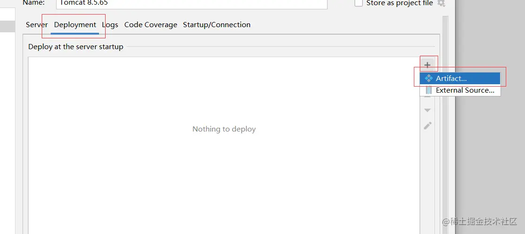
Task: Open the gear icon beside Store as project file
Action: pos(441,3)
